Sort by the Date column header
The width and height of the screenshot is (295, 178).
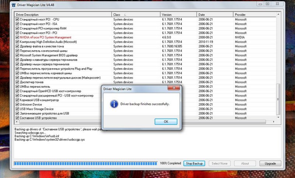[x=215, y=15]
